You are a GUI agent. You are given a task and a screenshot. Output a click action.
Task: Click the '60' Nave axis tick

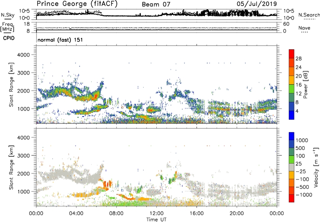(x=286, y=24)
